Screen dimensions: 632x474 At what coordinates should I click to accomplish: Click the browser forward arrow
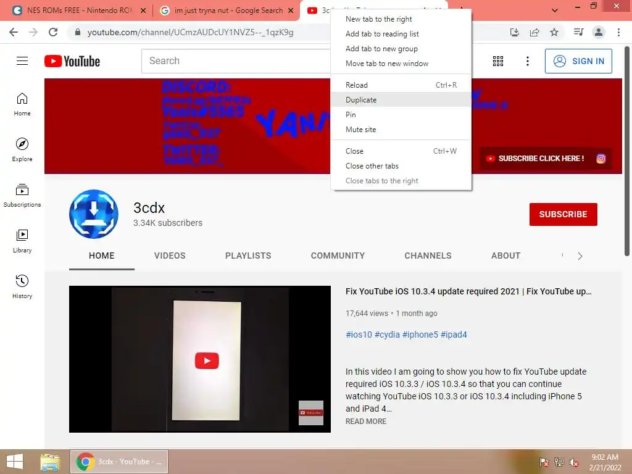pos(33,32)
